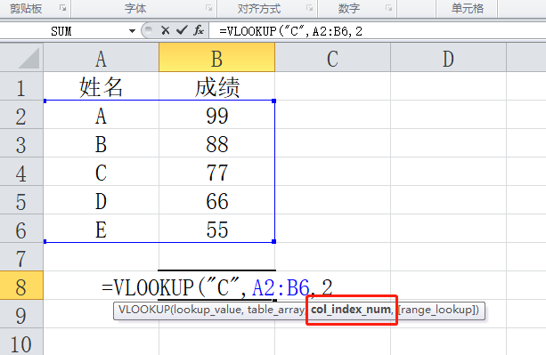Click empty cell C1
The image size is (546, 355).
[332, 86]
